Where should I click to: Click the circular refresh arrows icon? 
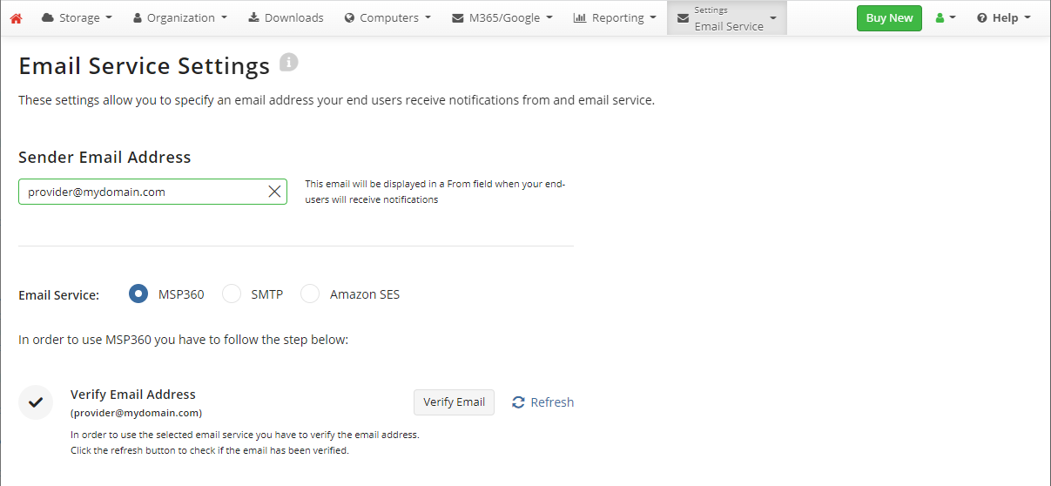pyautogui.click(x=518, y=402)
